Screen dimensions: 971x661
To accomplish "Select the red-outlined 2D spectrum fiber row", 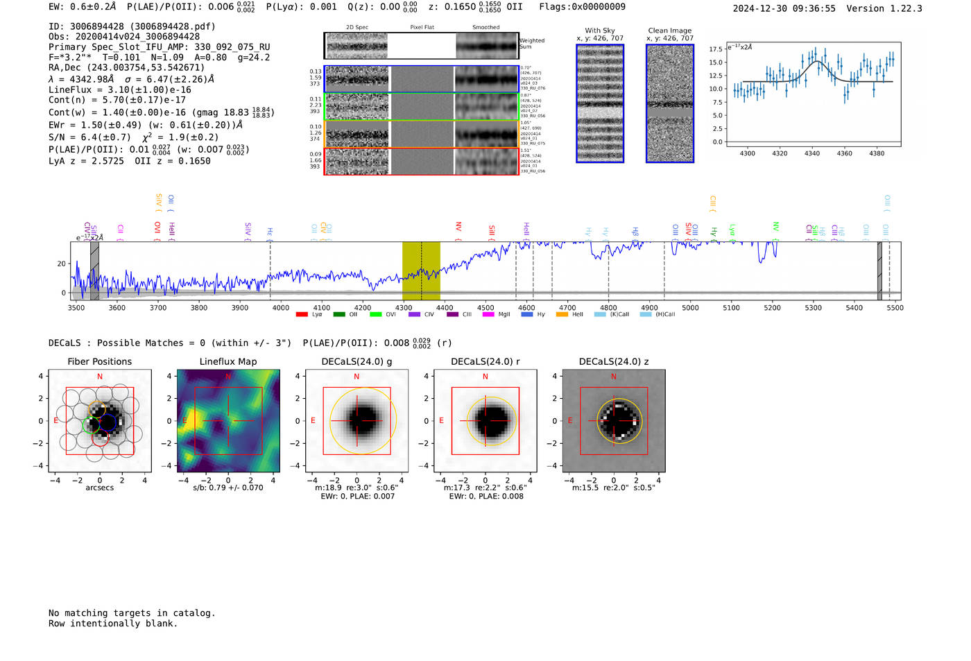I will (422, 161).
